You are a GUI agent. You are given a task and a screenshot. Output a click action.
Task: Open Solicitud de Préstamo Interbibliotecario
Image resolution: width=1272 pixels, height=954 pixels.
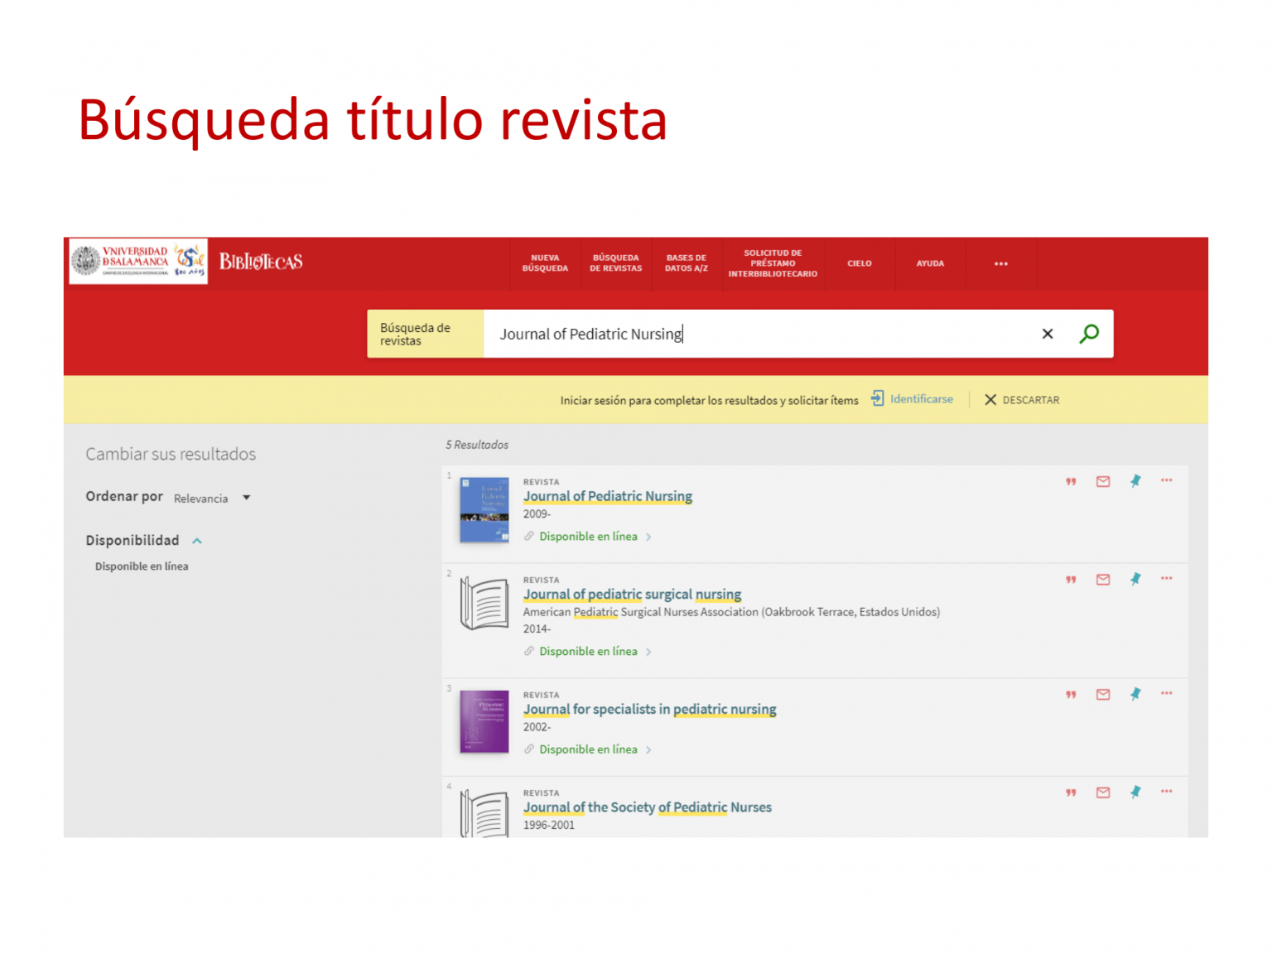click(773, 263)
